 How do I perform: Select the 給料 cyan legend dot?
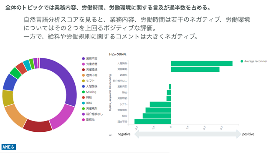tap(84, 103)
